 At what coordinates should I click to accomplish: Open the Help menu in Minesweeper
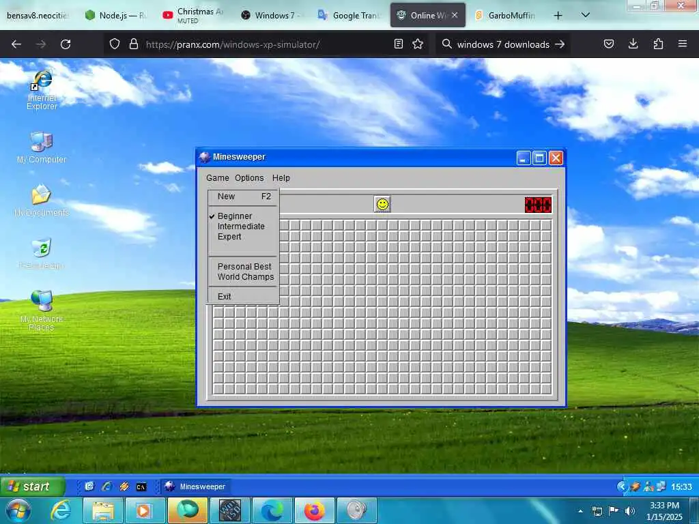click(x=281, y=178)
